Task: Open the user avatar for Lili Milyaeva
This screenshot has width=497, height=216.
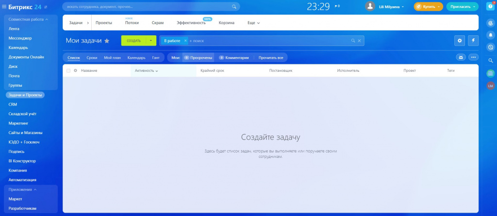Action: (x=370, y=6)
